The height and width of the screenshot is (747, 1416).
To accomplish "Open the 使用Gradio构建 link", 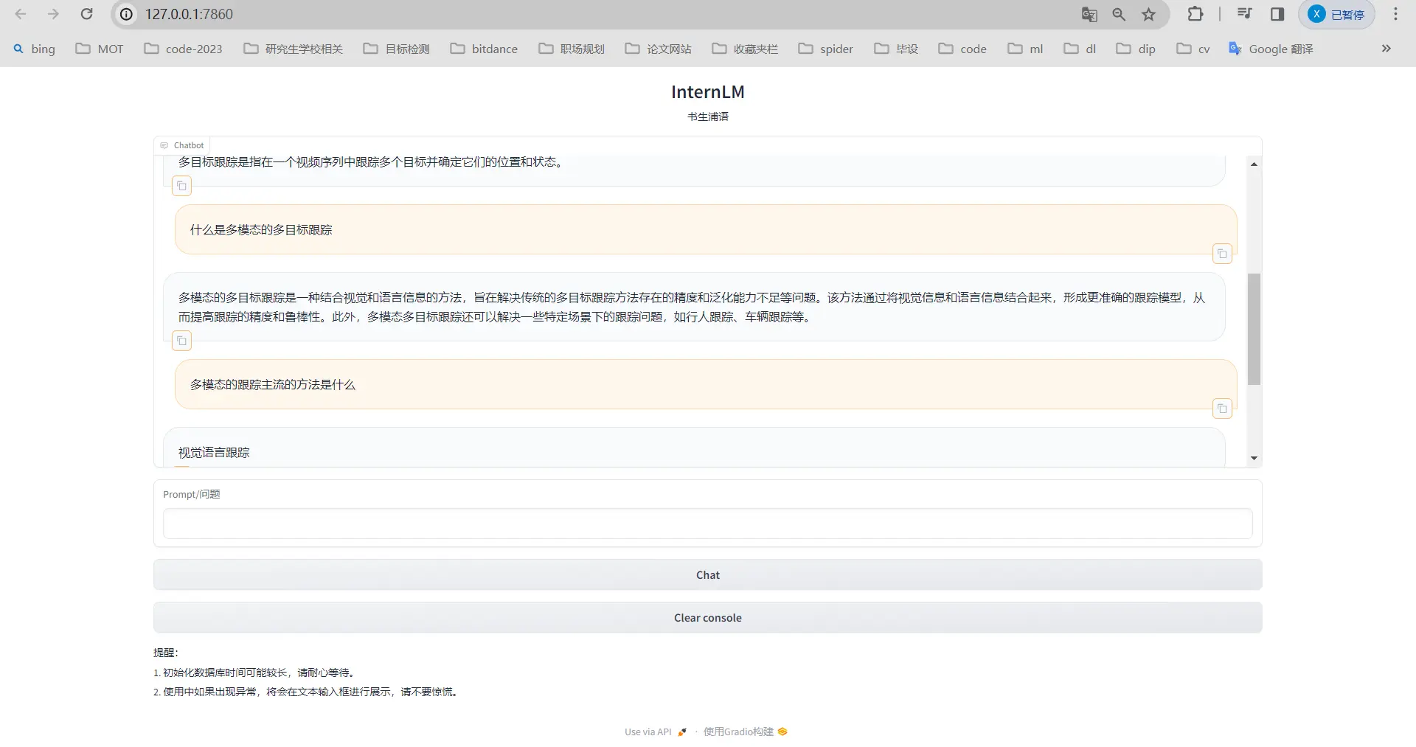I will 746,732.
